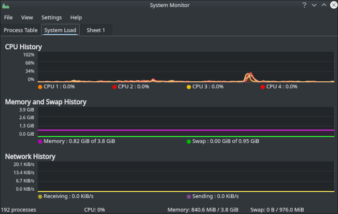
Task: Click the olive Receiving legend dot
Action: pyautogui.click(x=40, y=197)
